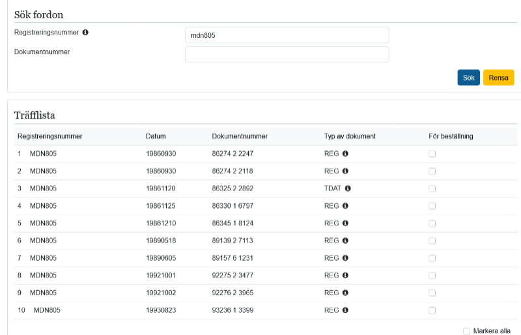
Task: Enable the Markera alla checkbox
Action: pyautogui.click(x=466, y=331)
